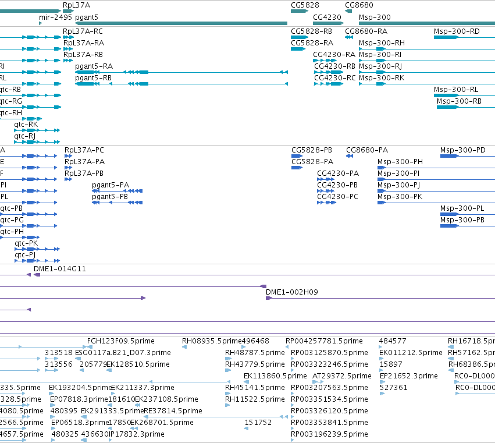The width and height of the screenshot is (495, 443).
Task: Click the EST label 527361
Action: (394, 388)
